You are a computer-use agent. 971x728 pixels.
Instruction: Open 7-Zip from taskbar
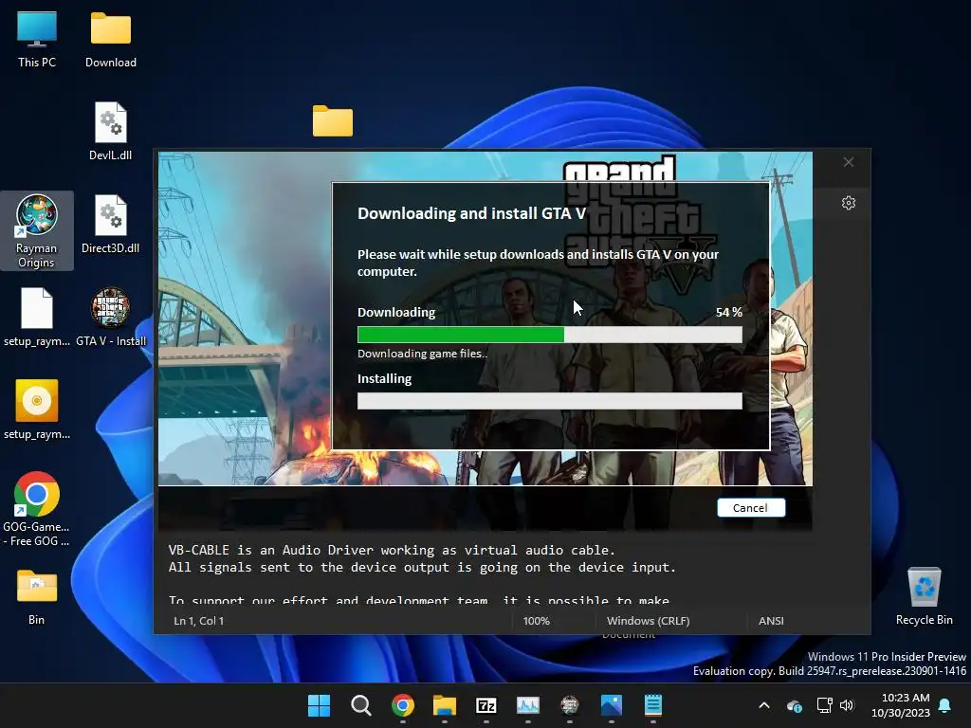486,705
